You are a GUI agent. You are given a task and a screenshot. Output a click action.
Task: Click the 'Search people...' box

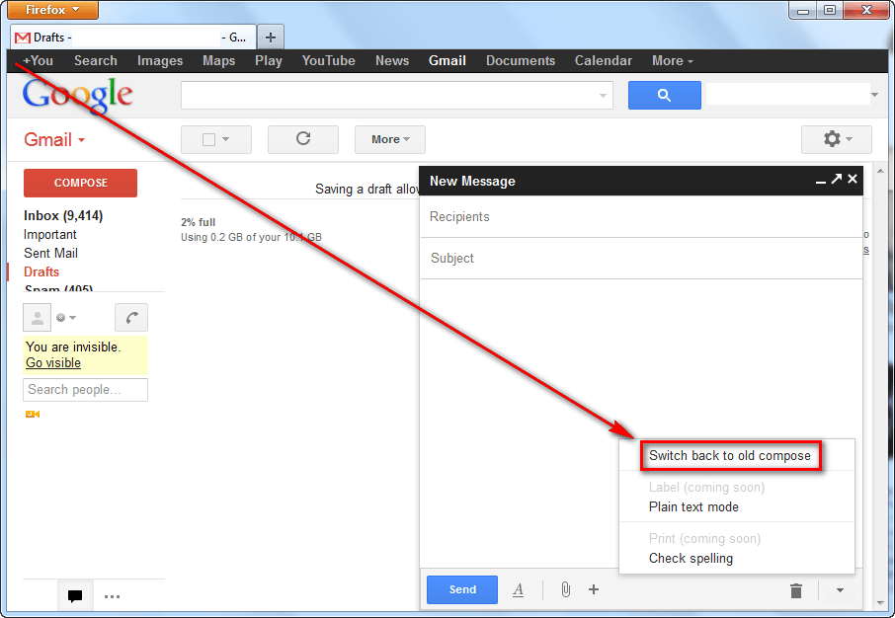pos(86,390)
